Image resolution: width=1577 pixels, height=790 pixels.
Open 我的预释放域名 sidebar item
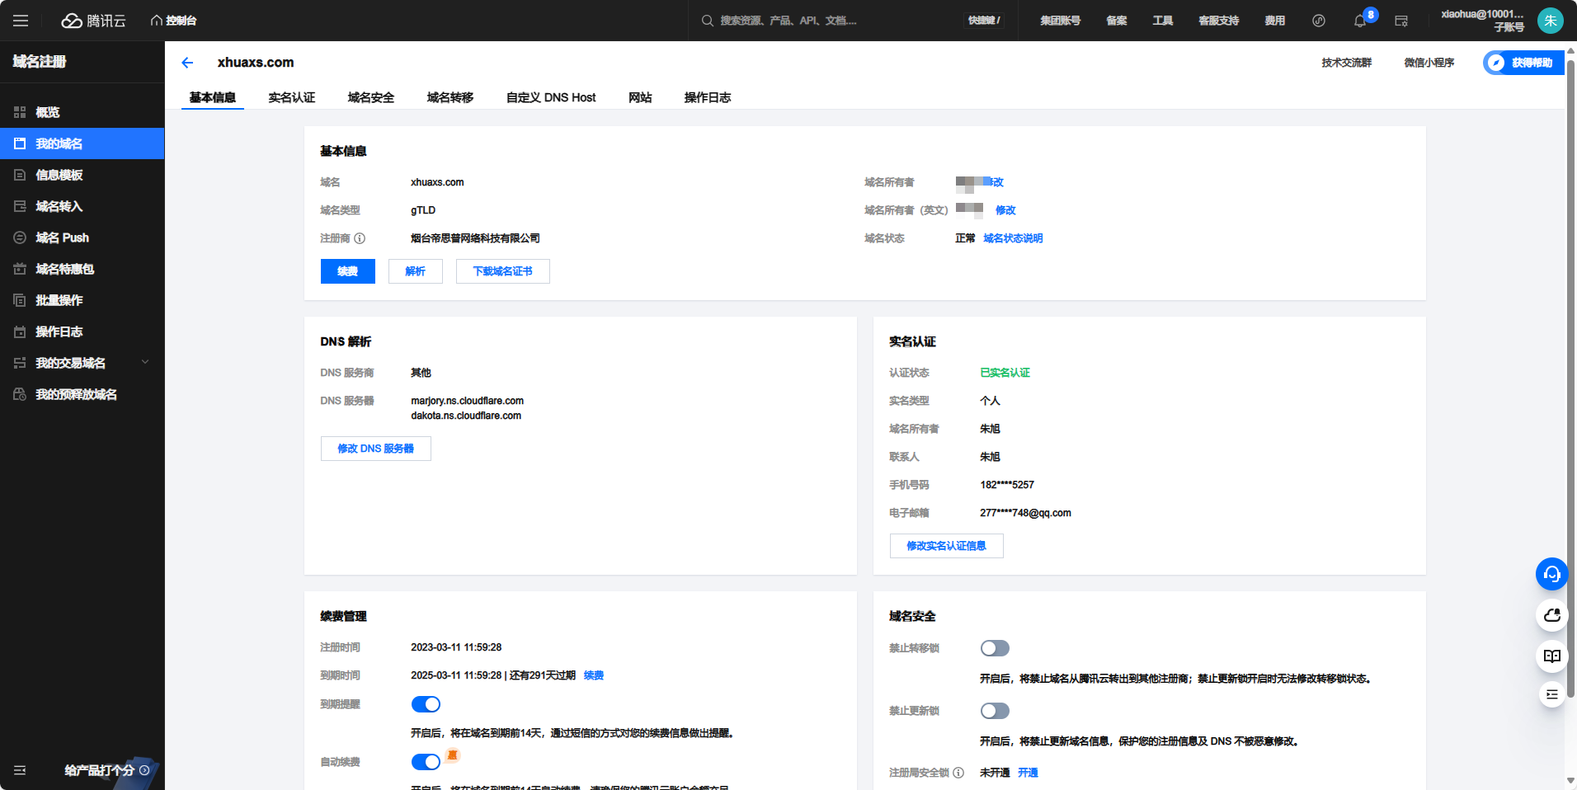click(82, 394)
